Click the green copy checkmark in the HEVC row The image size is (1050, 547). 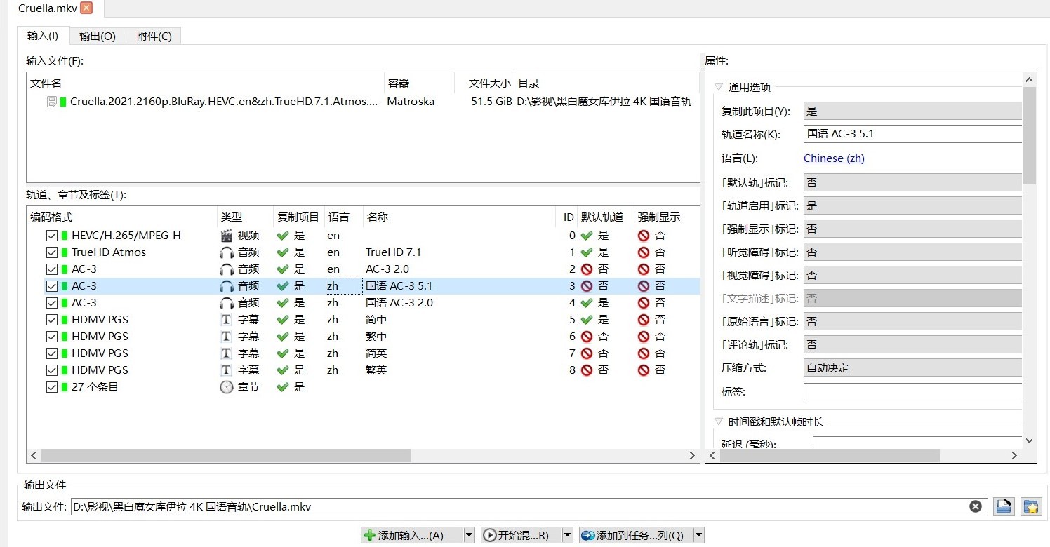click(283, 236)
